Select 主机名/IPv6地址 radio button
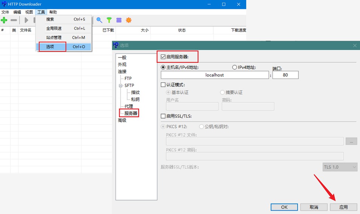360x214 pixels. [x=163, y=68]
